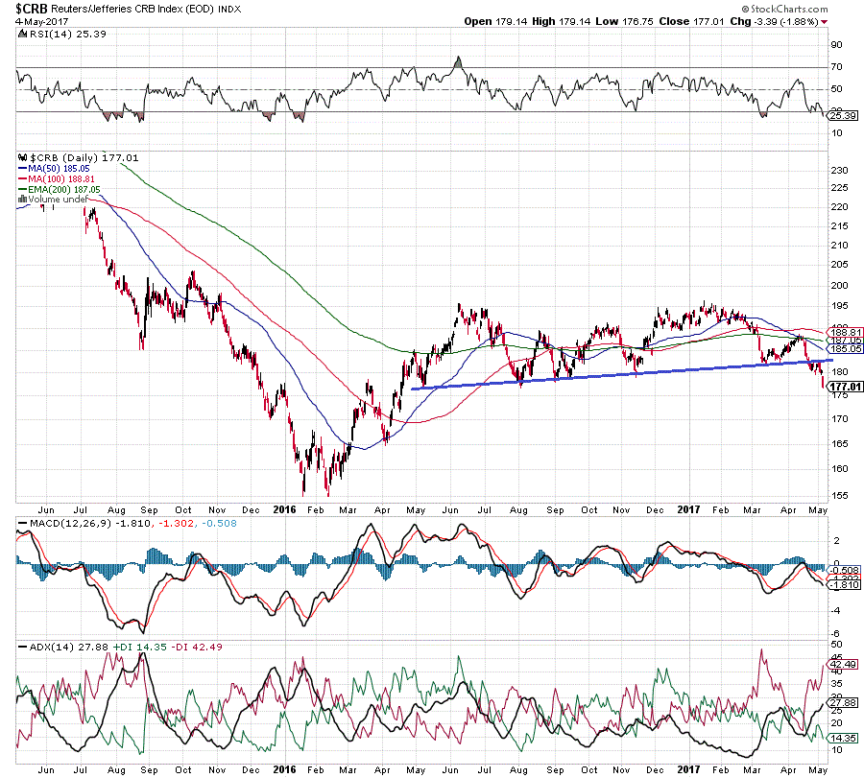Click the blue 185.05 price tag on right axis
This screenshot has height=778, width=864.
pos(846,348)
